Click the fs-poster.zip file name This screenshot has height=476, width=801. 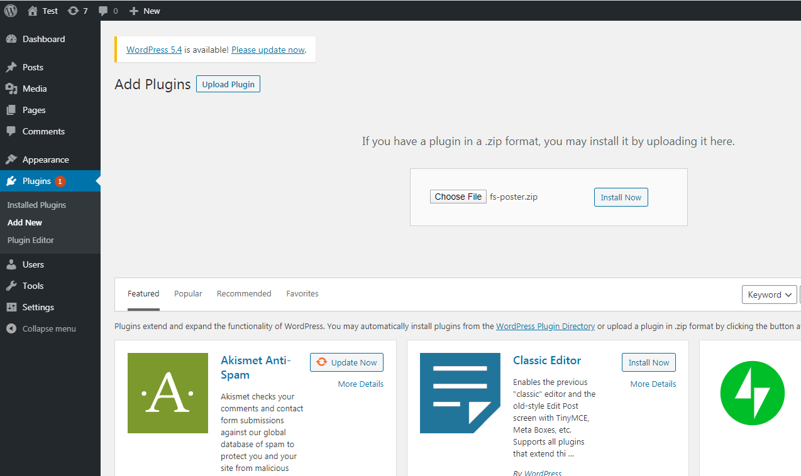tap(514, 197)
